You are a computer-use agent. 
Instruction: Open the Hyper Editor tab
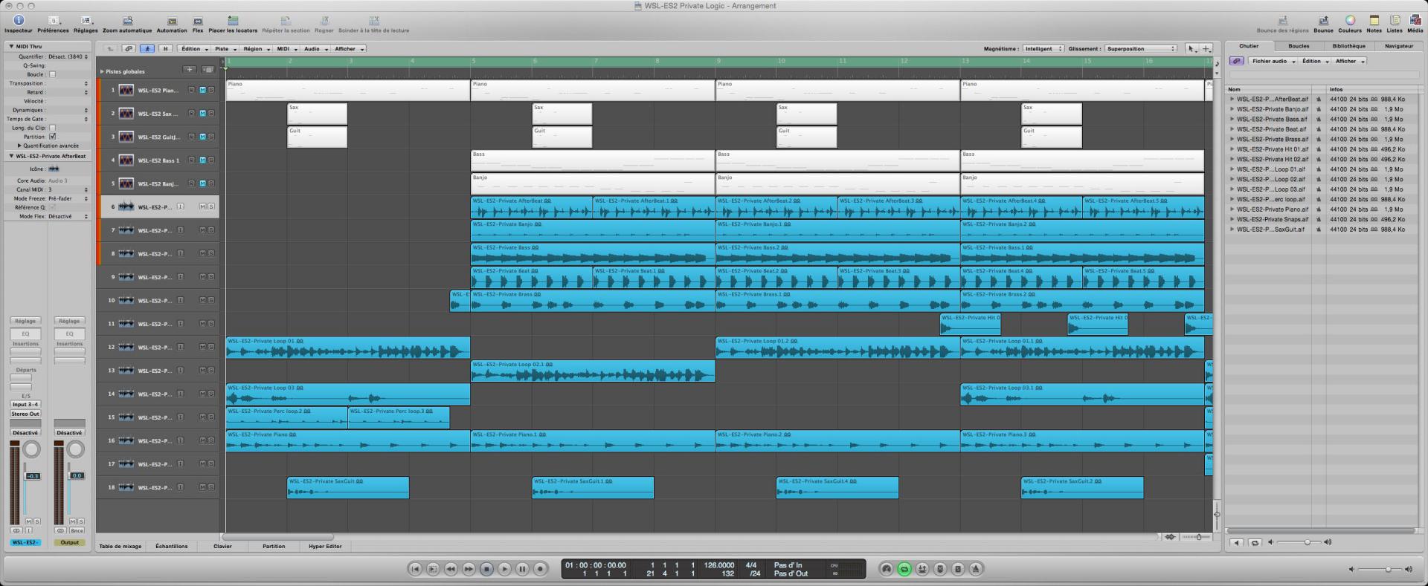coord(325,547)
